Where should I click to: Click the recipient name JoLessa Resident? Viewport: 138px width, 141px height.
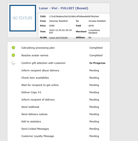(x=97, y=21)
